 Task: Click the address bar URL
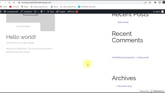[x=36, y=2]
